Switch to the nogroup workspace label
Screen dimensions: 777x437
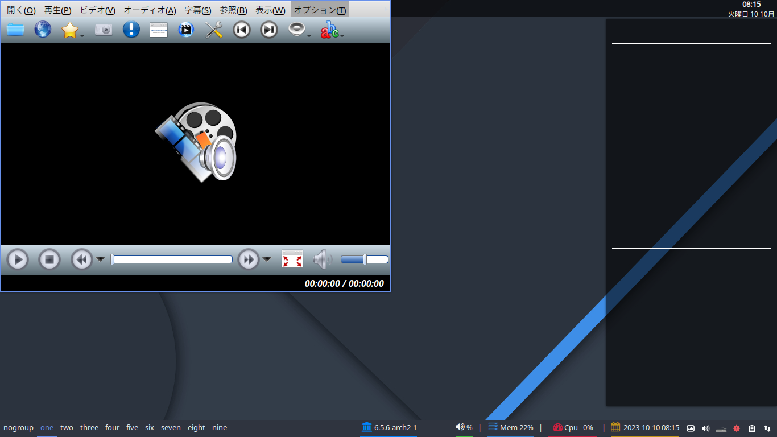[x=18, y=427]
